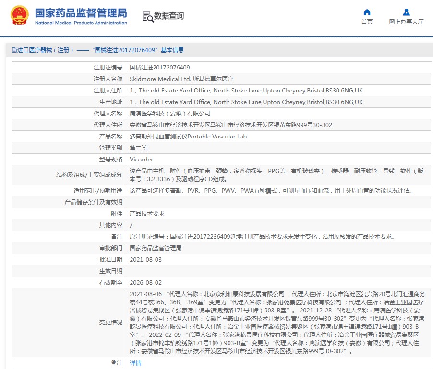Select the product name Portable Vascular Lab
The width and height of the screenshot is (433, 369).
coord(188,137)
